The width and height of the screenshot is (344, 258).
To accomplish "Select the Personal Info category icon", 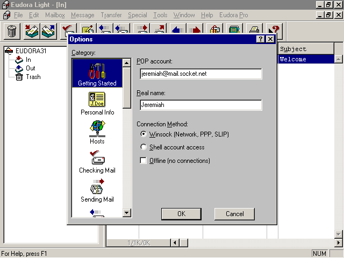I will 97,104.
